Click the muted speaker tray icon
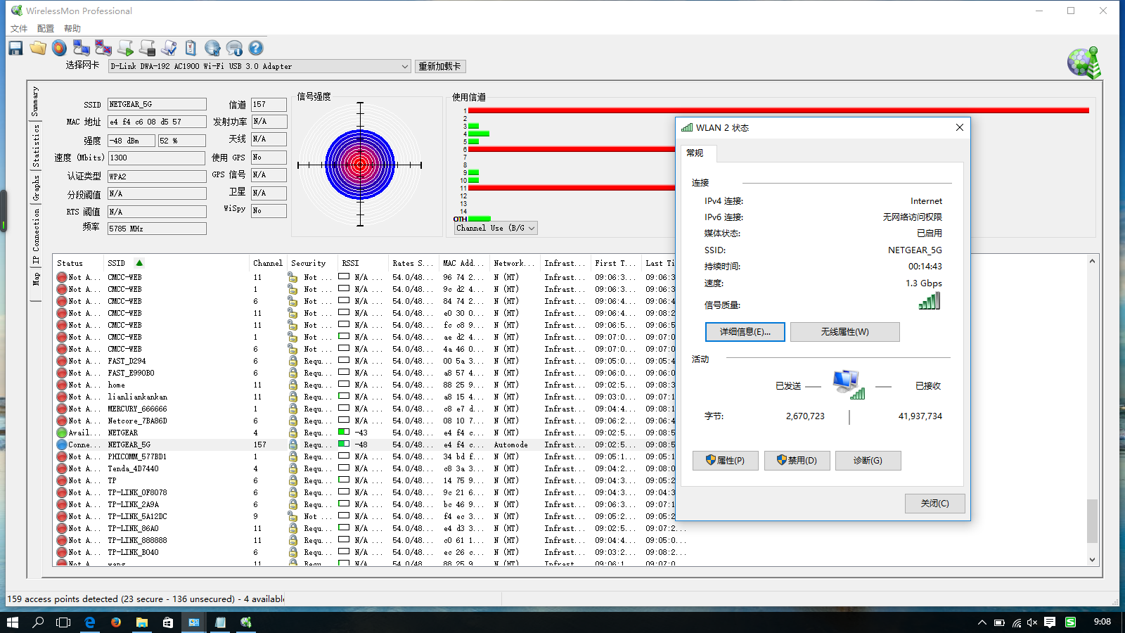Screen dimensions: 1125x633 [1032, 622]
